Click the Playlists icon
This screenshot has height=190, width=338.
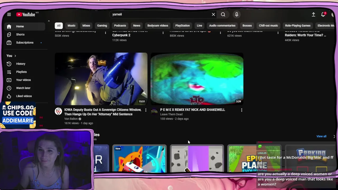pyautogui.click(x=9, y=72)
